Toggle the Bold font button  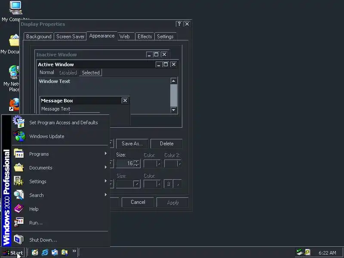pos(168,184)
